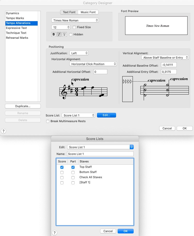This screenshot has width=194, height=236.
Task: Switch to the Music Font tab
Action: coord(88,12)
